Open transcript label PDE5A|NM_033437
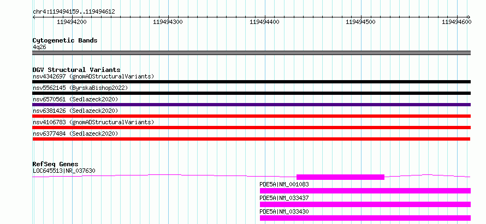This screenshot has height=224, width=486. [x=284, y=198]
